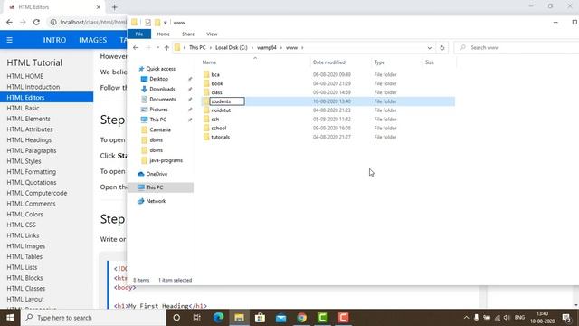The image size is (579, 326).
Task: Select the sch folder
Action: [x=215, y=119]
